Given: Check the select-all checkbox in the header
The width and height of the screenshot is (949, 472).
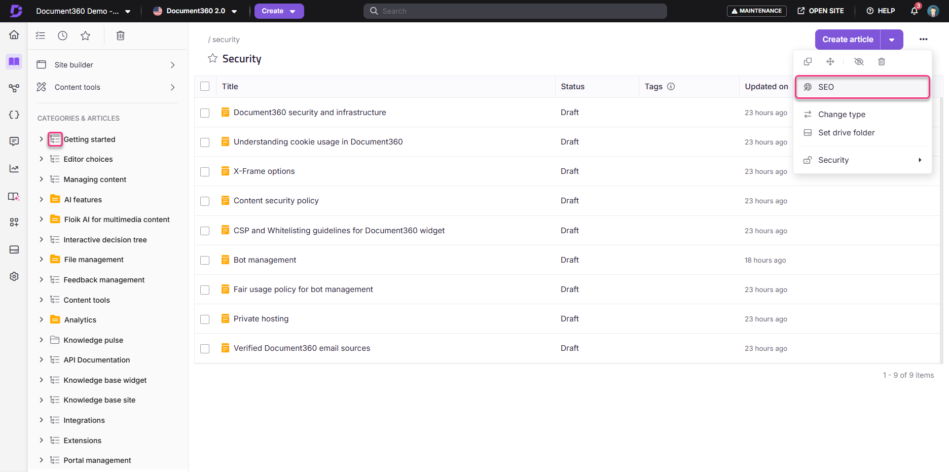Looking at the screenshot, I should click(205, 86).
